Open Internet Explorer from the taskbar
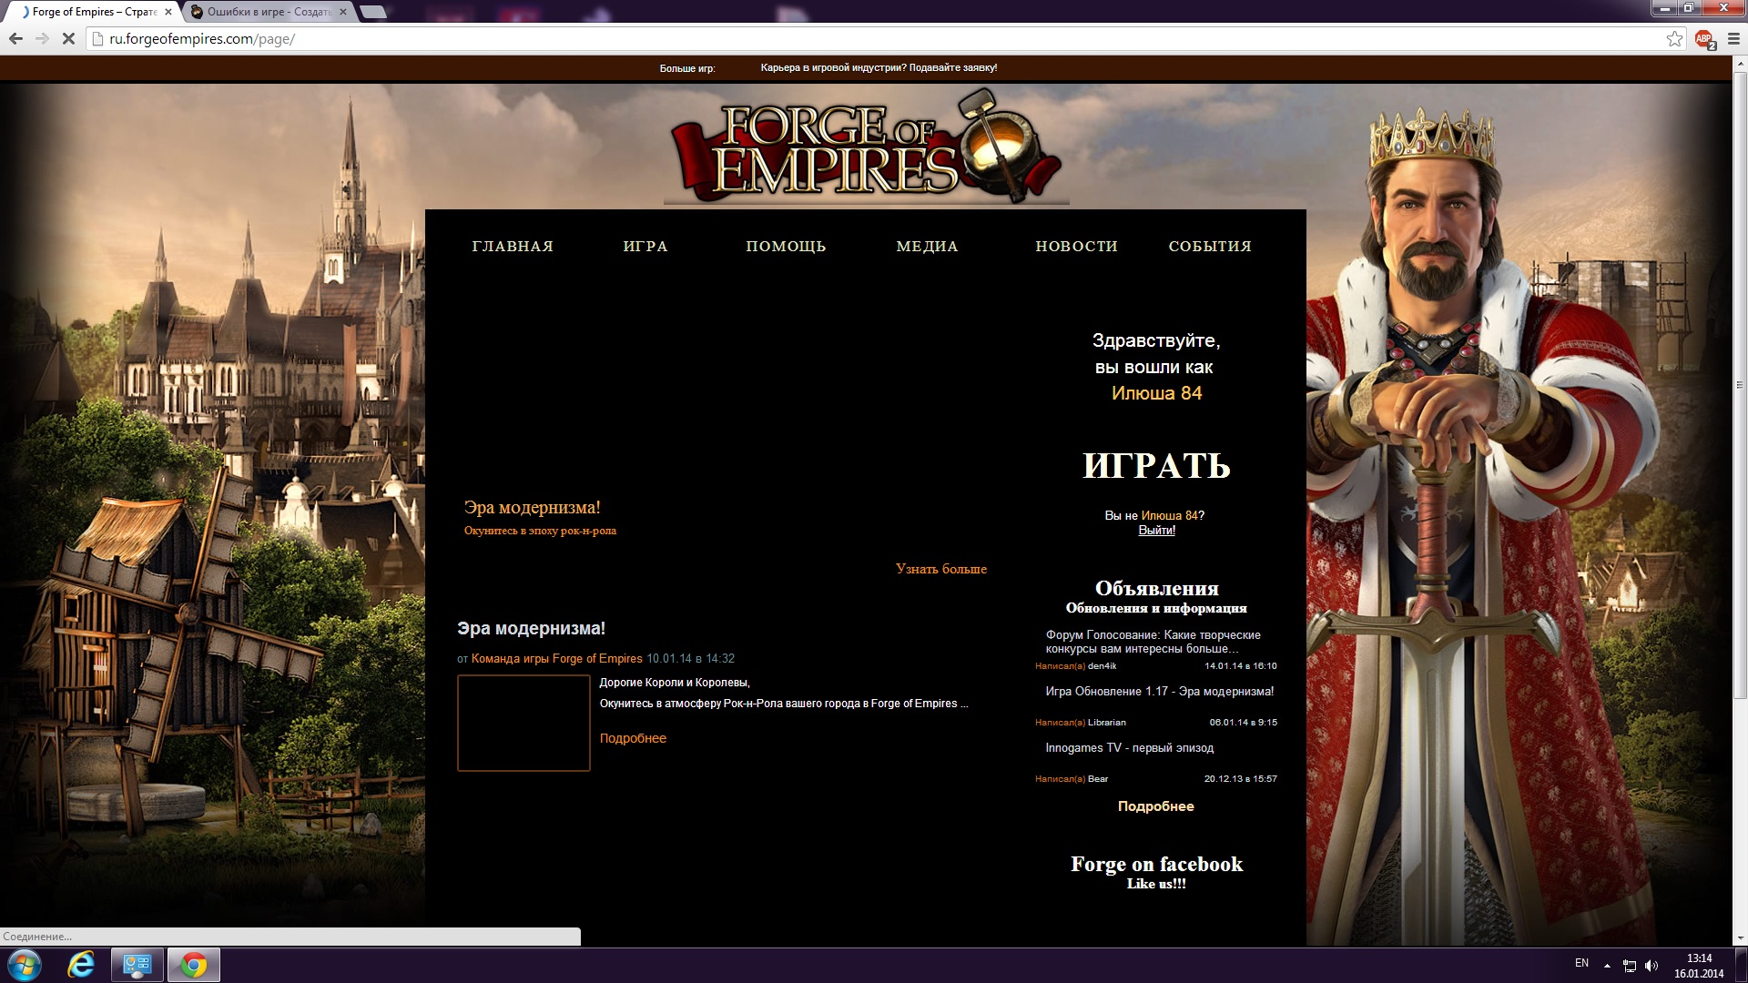 click(x=81, y=965)
